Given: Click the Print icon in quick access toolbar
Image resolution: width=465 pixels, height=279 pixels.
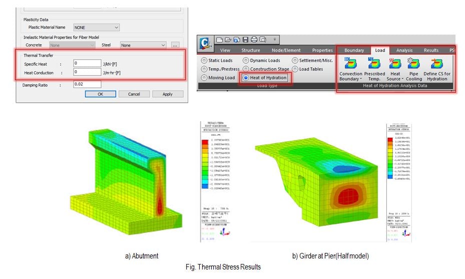Looking at the screenshot, I should (254, 40).
